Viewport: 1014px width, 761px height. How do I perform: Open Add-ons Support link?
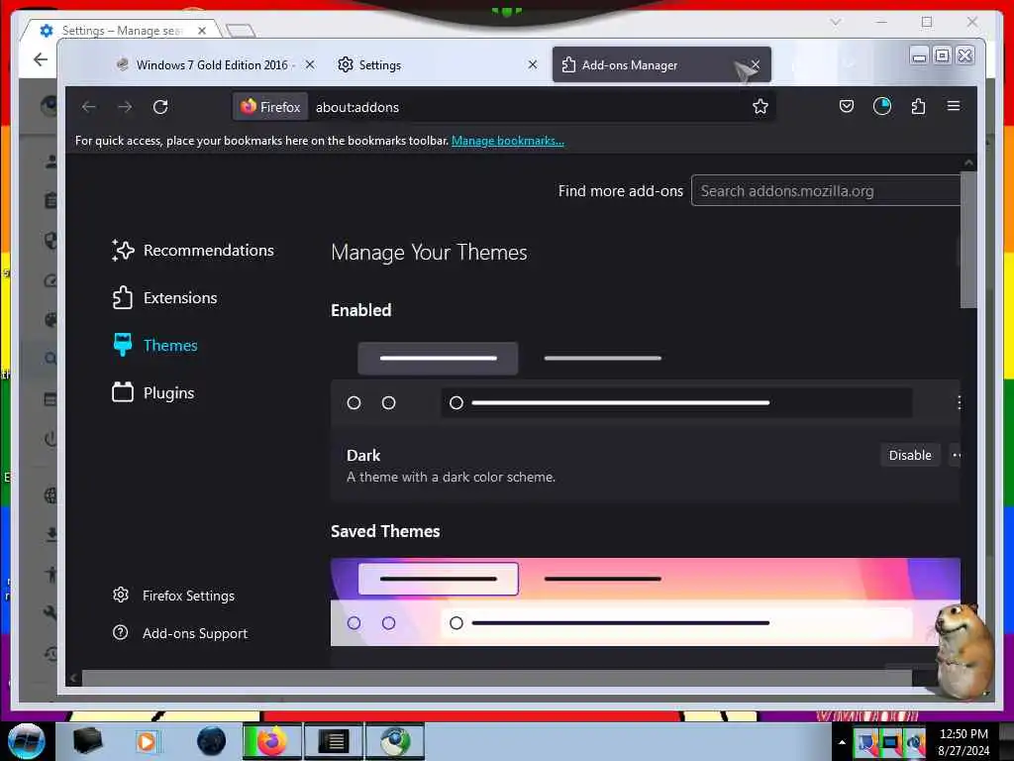180,633
